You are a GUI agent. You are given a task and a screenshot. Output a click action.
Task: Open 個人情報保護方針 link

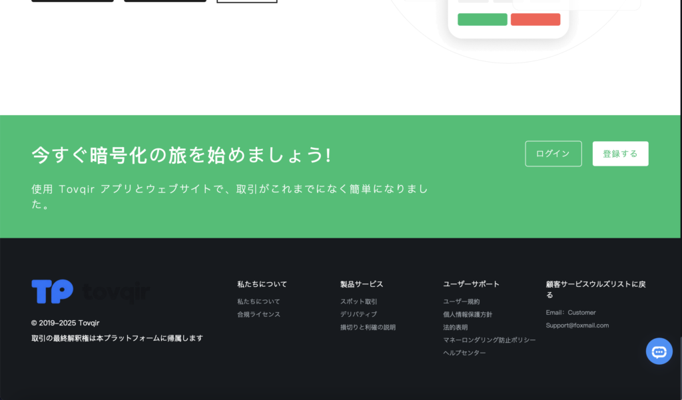(468, 314)
